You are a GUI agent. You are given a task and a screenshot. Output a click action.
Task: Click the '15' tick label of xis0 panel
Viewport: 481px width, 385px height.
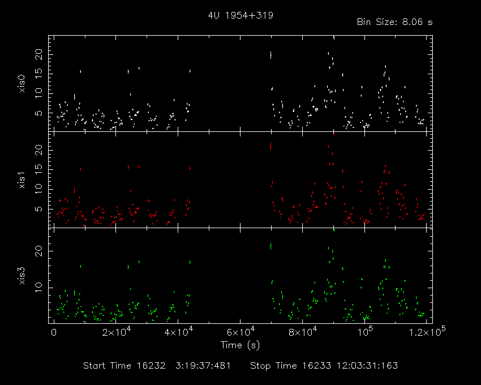[x=39, y=74]
